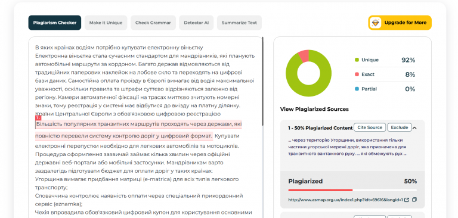The height and width of the screenshot is (218, 458).
Task: Click the Upgrade for More button
Action: click(x=400, y=23)
